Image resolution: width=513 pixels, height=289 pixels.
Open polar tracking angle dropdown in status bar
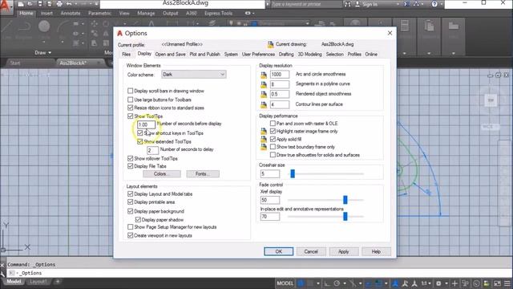(x=345, y=283)
